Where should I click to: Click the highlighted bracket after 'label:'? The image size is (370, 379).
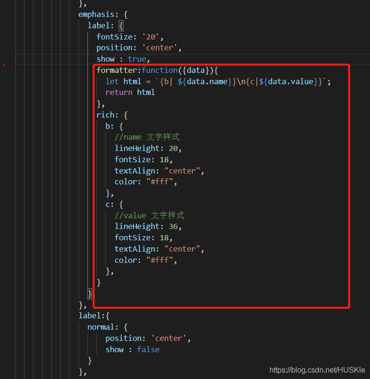(x=121, y=25)
